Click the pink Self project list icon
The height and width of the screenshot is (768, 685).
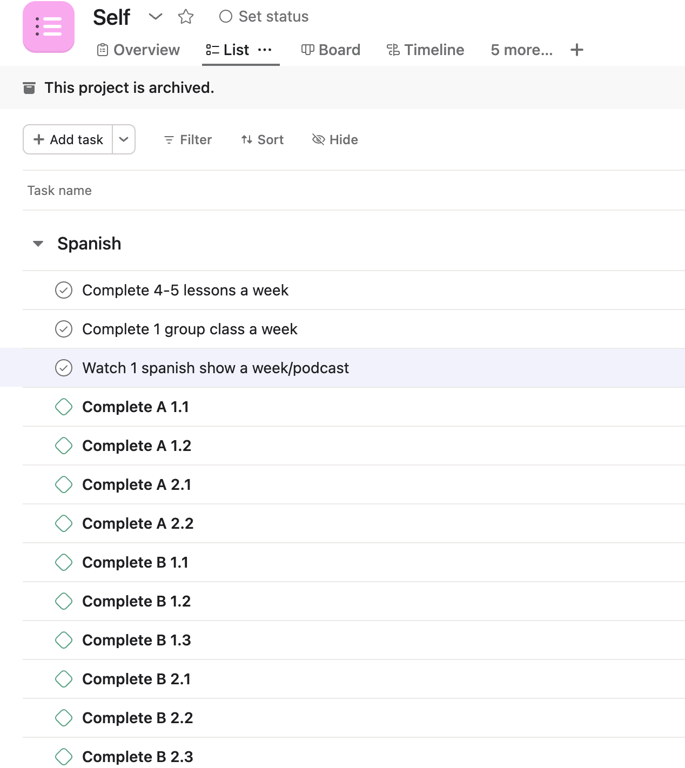[49, 26]
